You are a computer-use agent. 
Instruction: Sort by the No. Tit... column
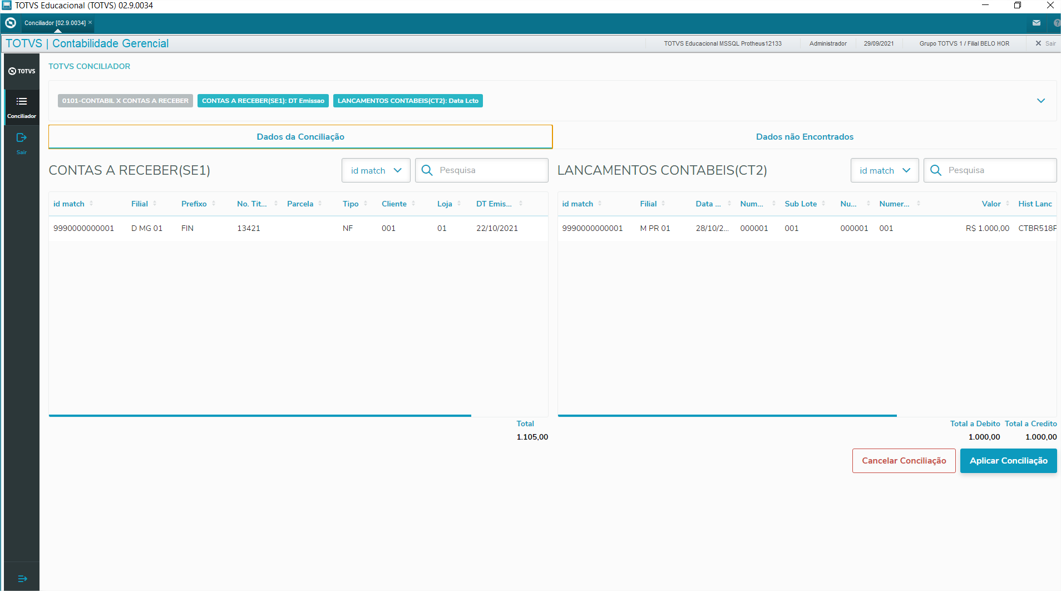[x=276, y=204]
